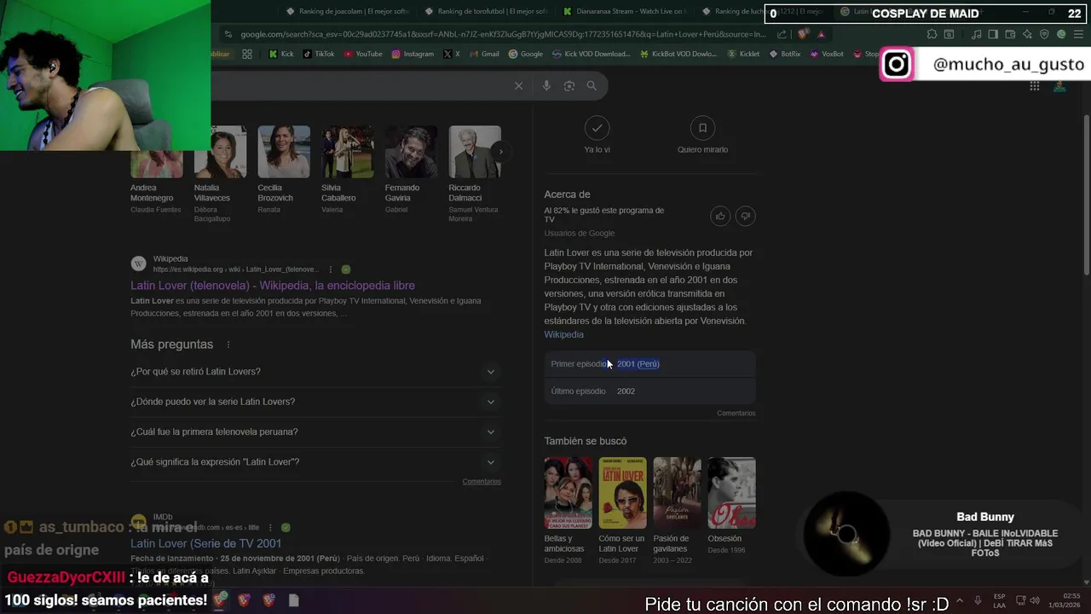
Task: Open 'Latin Lover (telenovela) - Wikipedia' result
Action: pos(273,286)
